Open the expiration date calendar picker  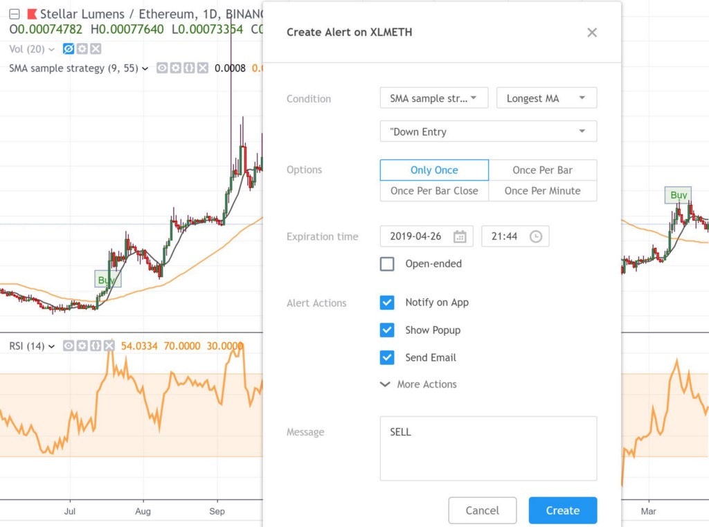point(460,237)
